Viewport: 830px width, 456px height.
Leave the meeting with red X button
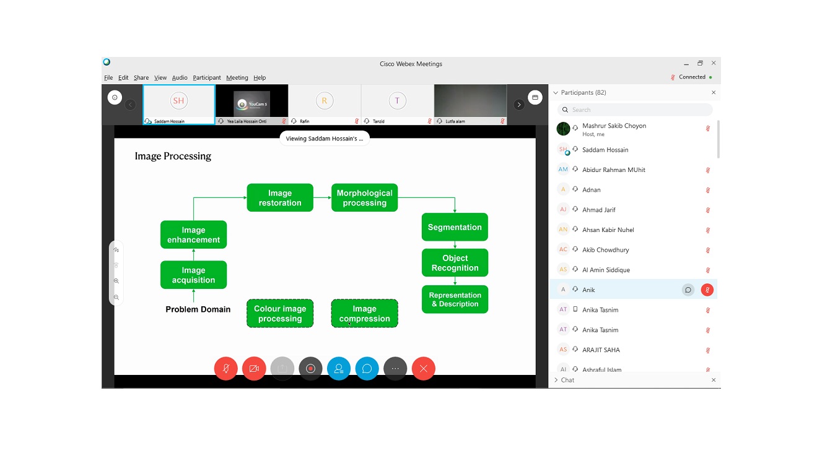click(x=424, y=369)
